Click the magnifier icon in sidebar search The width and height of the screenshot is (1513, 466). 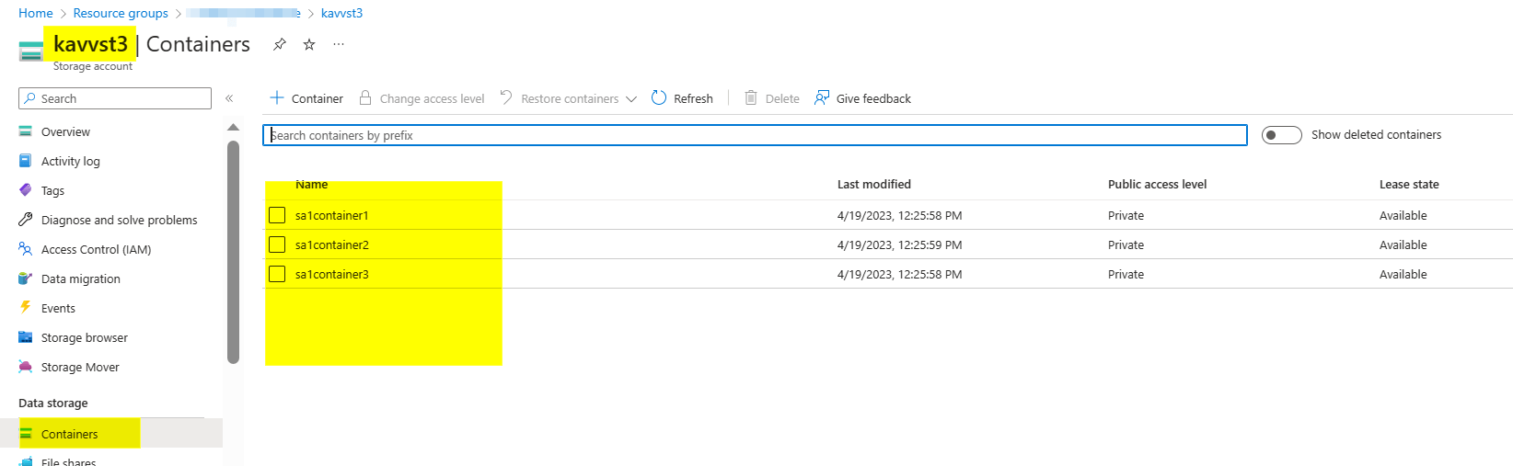pyautogui.click(x=30, y=98)
